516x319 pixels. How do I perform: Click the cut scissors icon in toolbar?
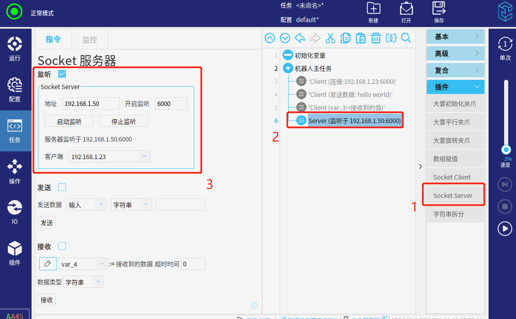pyautogui.click(x=330, y=38)
